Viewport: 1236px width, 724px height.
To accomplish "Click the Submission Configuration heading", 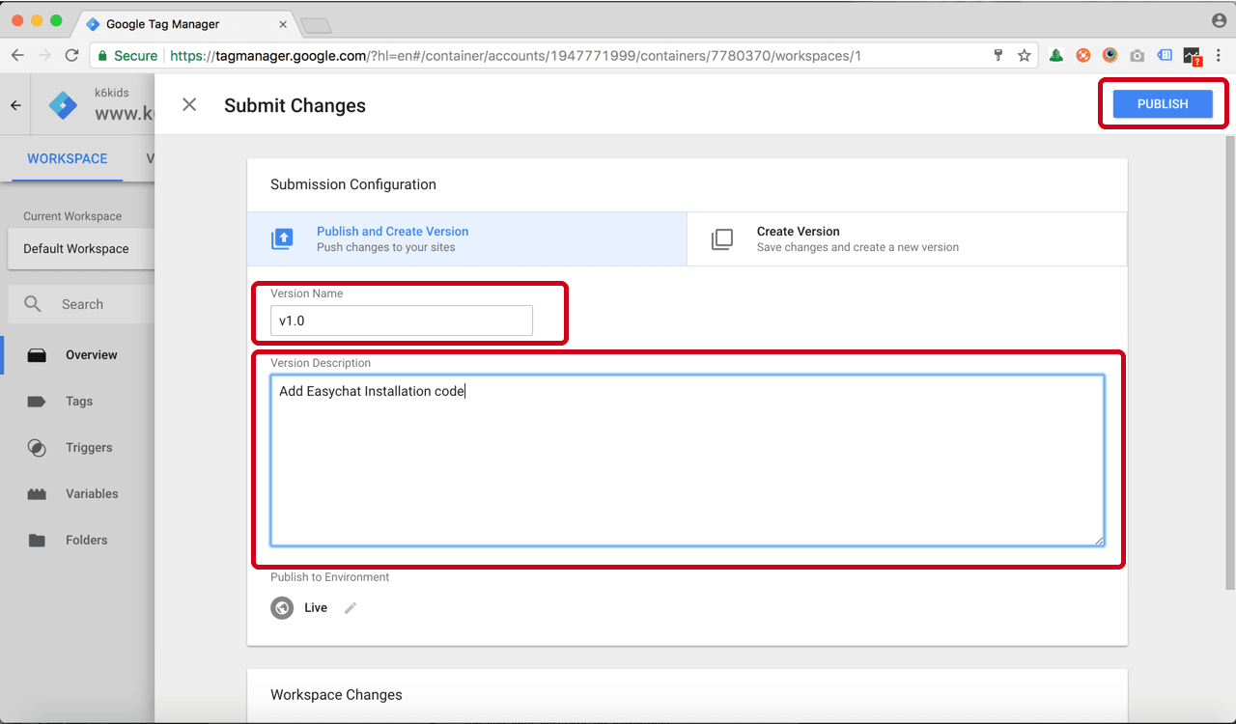I will (x=353, y=184).
